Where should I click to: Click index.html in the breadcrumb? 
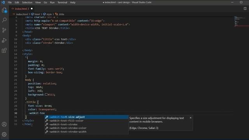22,14
